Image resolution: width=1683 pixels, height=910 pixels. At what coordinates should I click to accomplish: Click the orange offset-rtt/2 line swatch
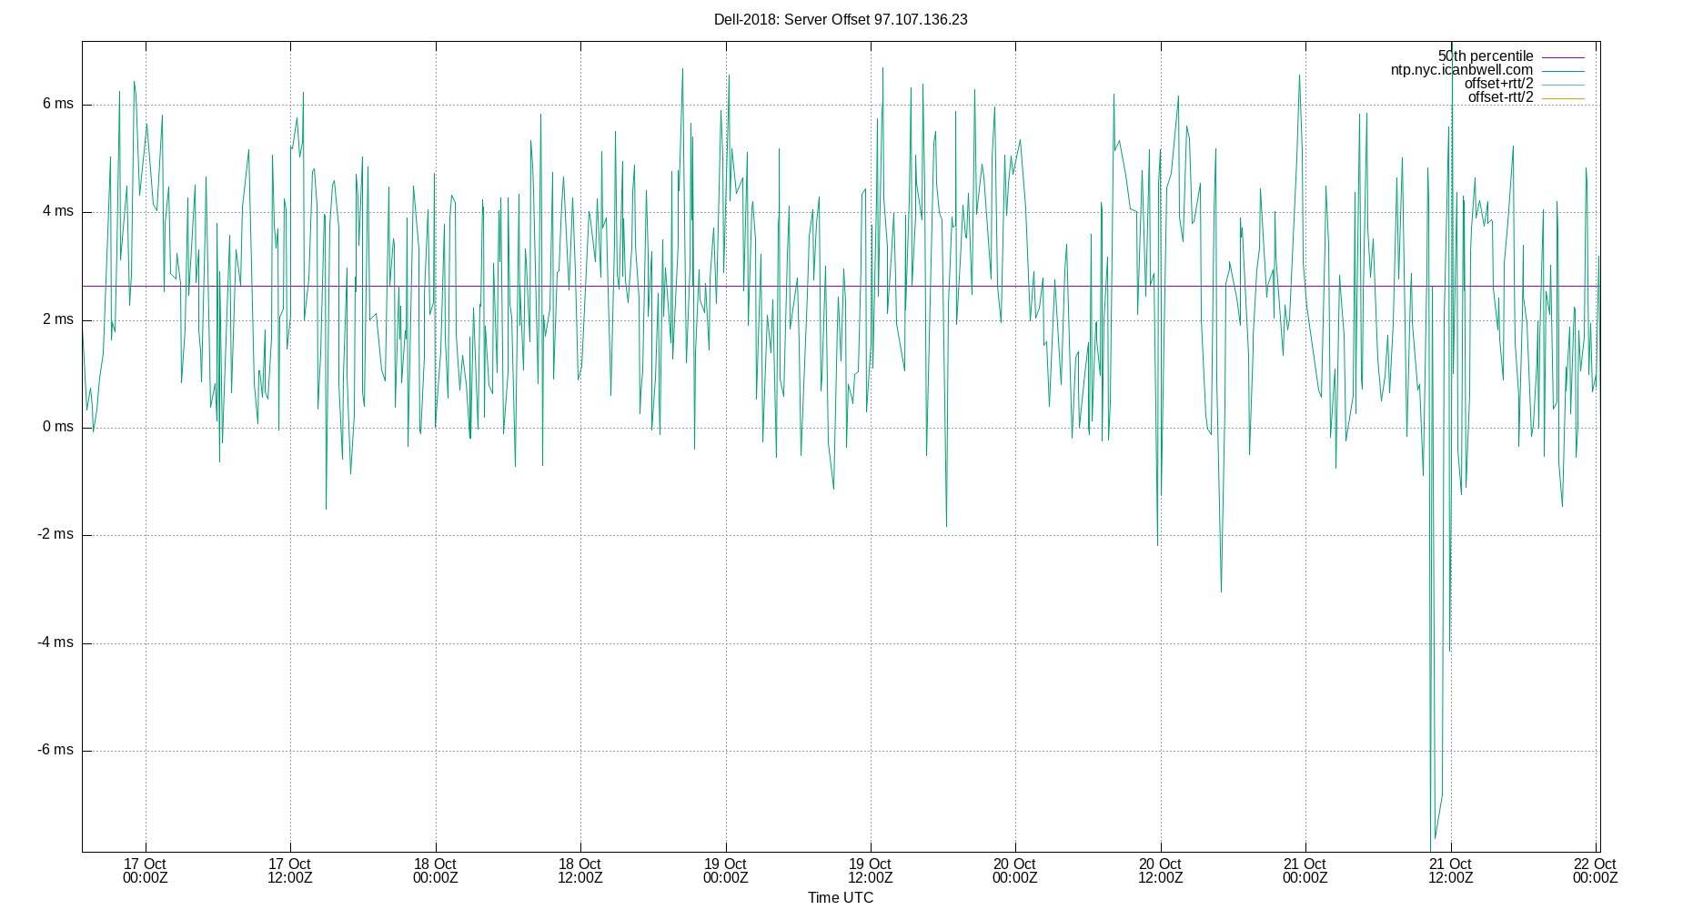click(x=1563, y=98)
